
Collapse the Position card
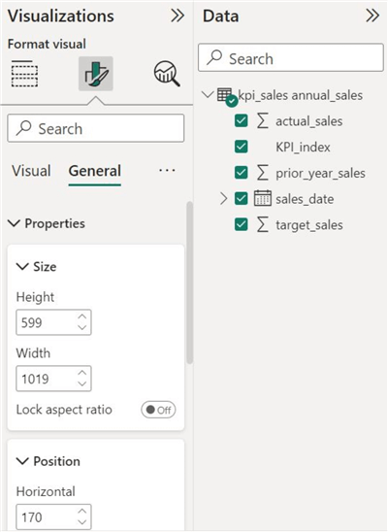click(x=22, y=461)
